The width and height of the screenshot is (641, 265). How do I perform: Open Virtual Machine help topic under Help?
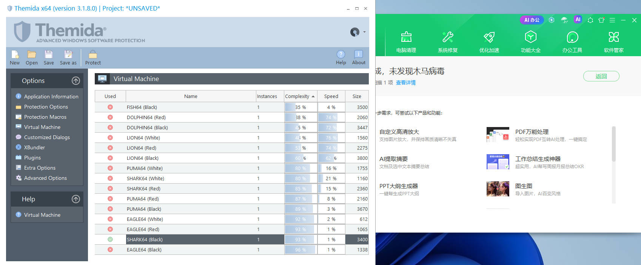(x=42, y=215)
